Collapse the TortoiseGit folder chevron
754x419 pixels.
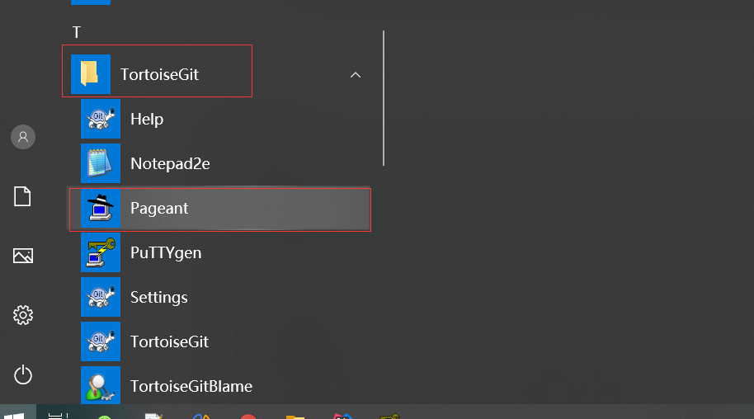click(x=356, y=75)
